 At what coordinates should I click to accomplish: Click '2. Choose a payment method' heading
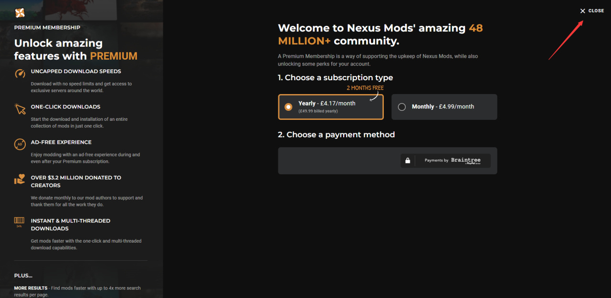[337, 135]
